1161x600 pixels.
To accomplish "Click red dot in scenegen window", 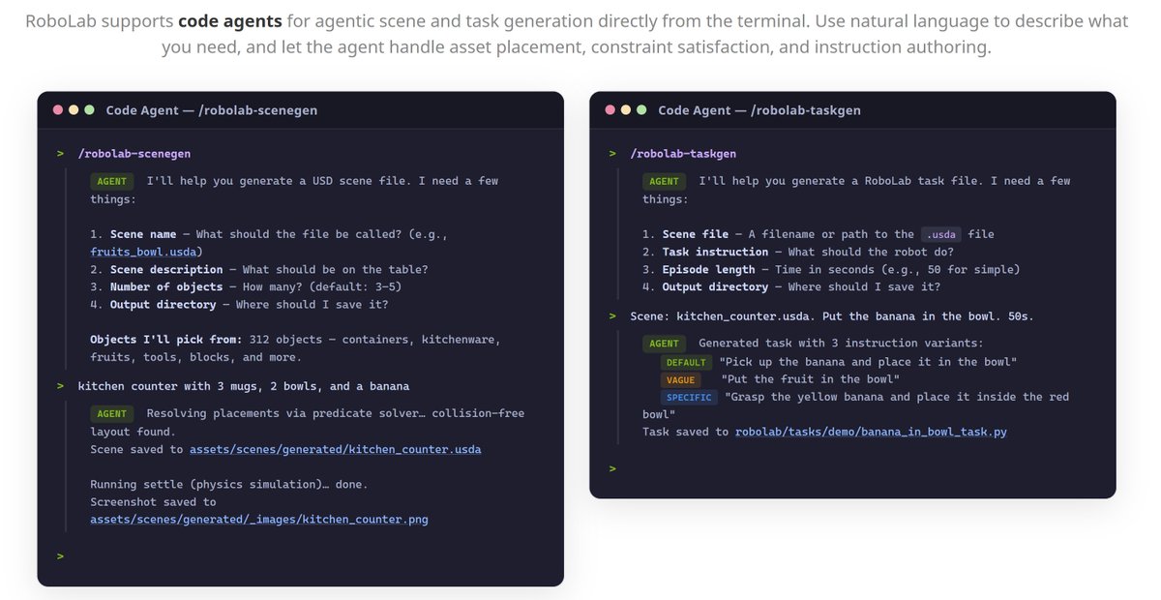I will 58,110.
